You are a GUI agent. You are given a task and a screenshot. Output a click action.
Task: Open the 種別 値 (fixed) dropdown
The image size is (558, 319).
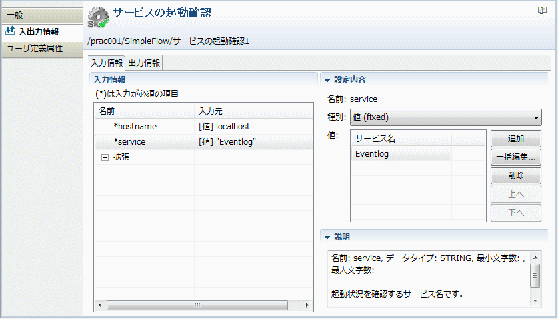446,117
